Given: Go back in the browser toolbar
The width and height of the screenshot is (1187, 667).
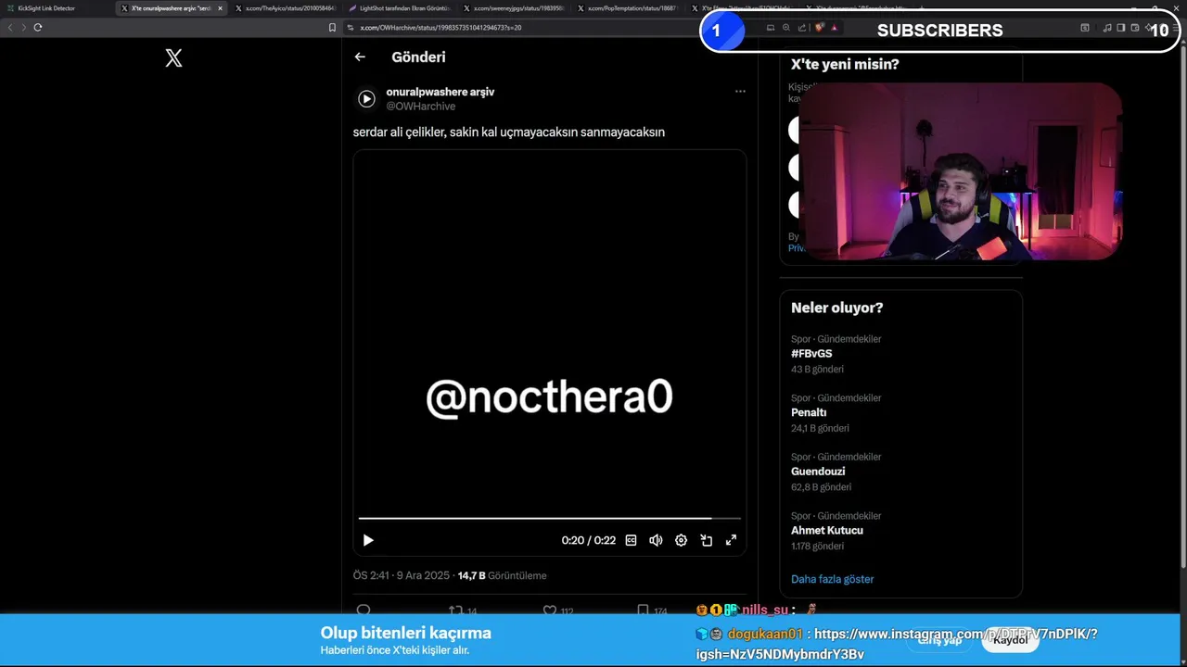Looking at the screenshot, I should tap(10, 27).
